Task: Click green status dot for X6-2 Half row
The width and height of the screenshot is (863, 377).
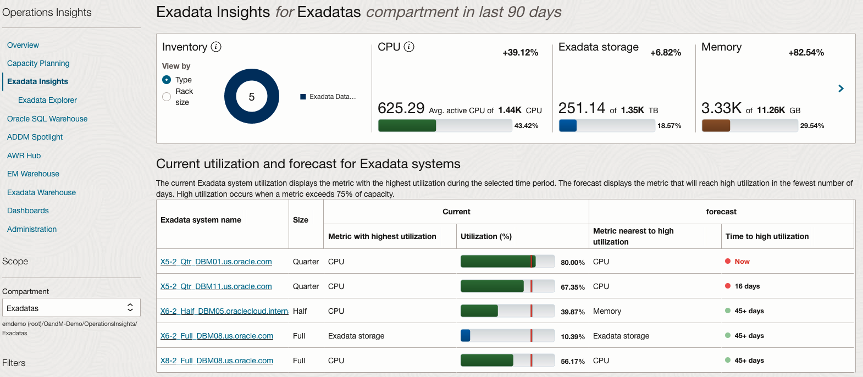Action: [728, 311]
